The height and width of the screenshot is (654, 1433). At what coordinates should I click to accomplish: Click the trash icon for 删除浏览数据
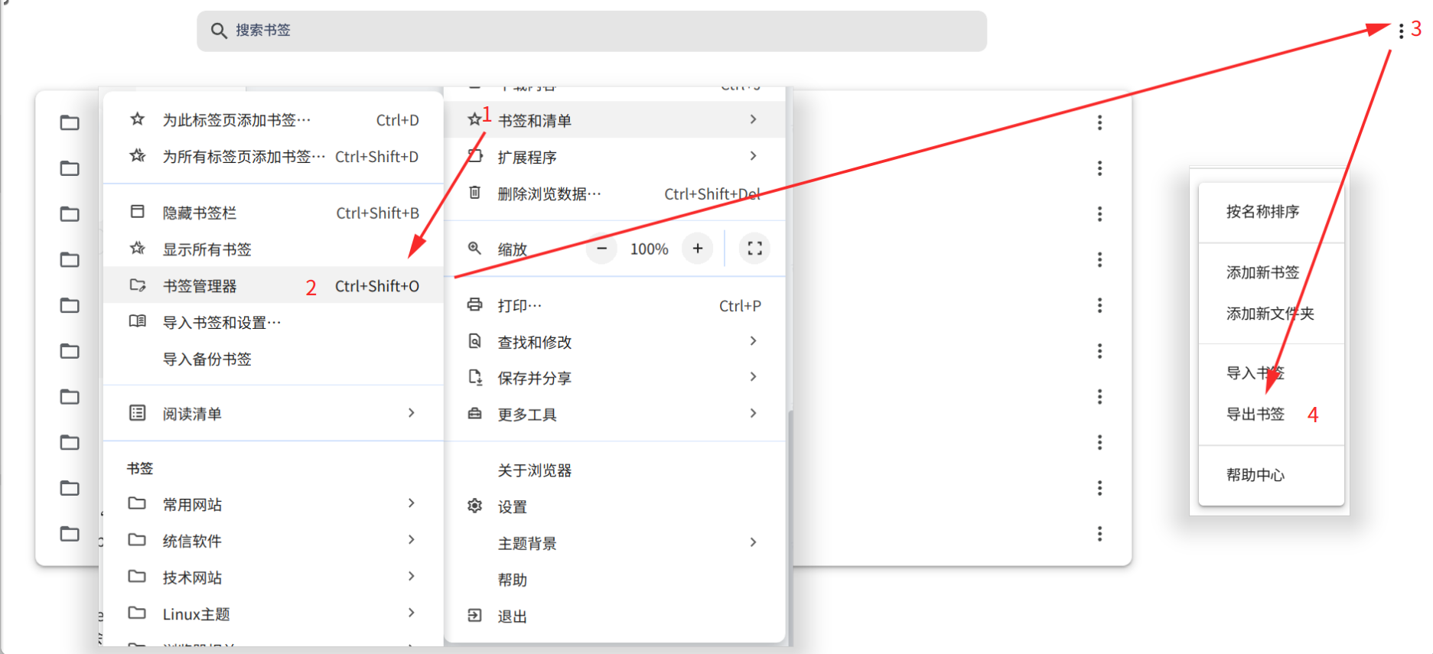pyautogui.click(x=475, y=193)
